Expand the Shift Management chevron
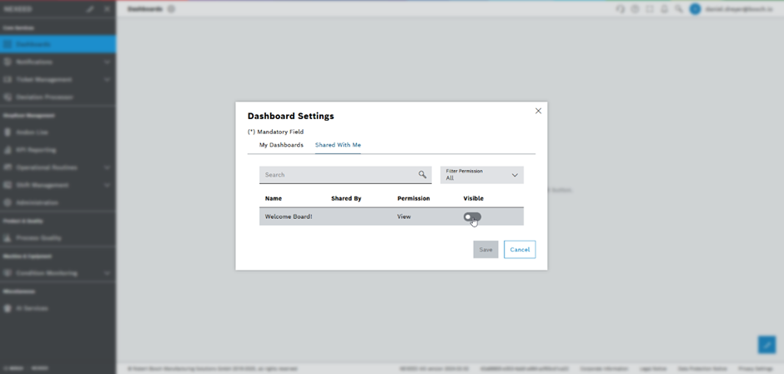The image size is (784, 374). pos(107,185)
